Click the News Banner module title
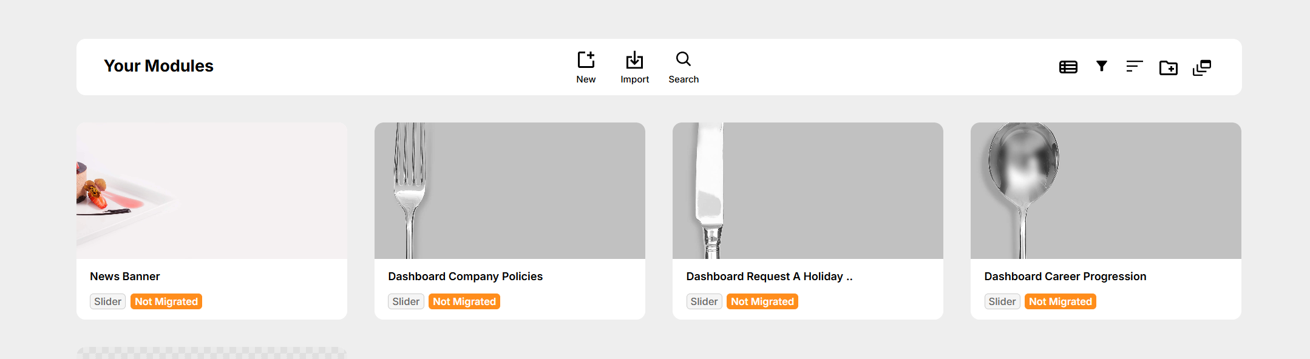The image size is (1310, 359). pos(125,277)
